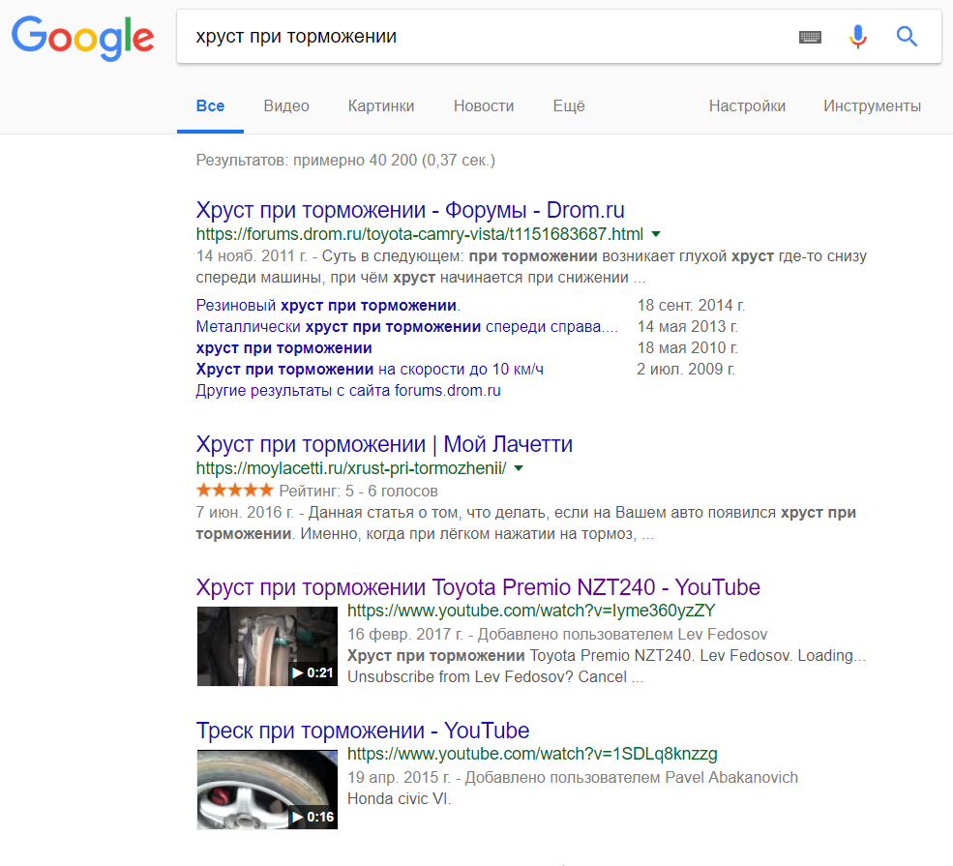Select the Все tab
The width and height of the screenshot is (953, 866).
tap(210, 106)
